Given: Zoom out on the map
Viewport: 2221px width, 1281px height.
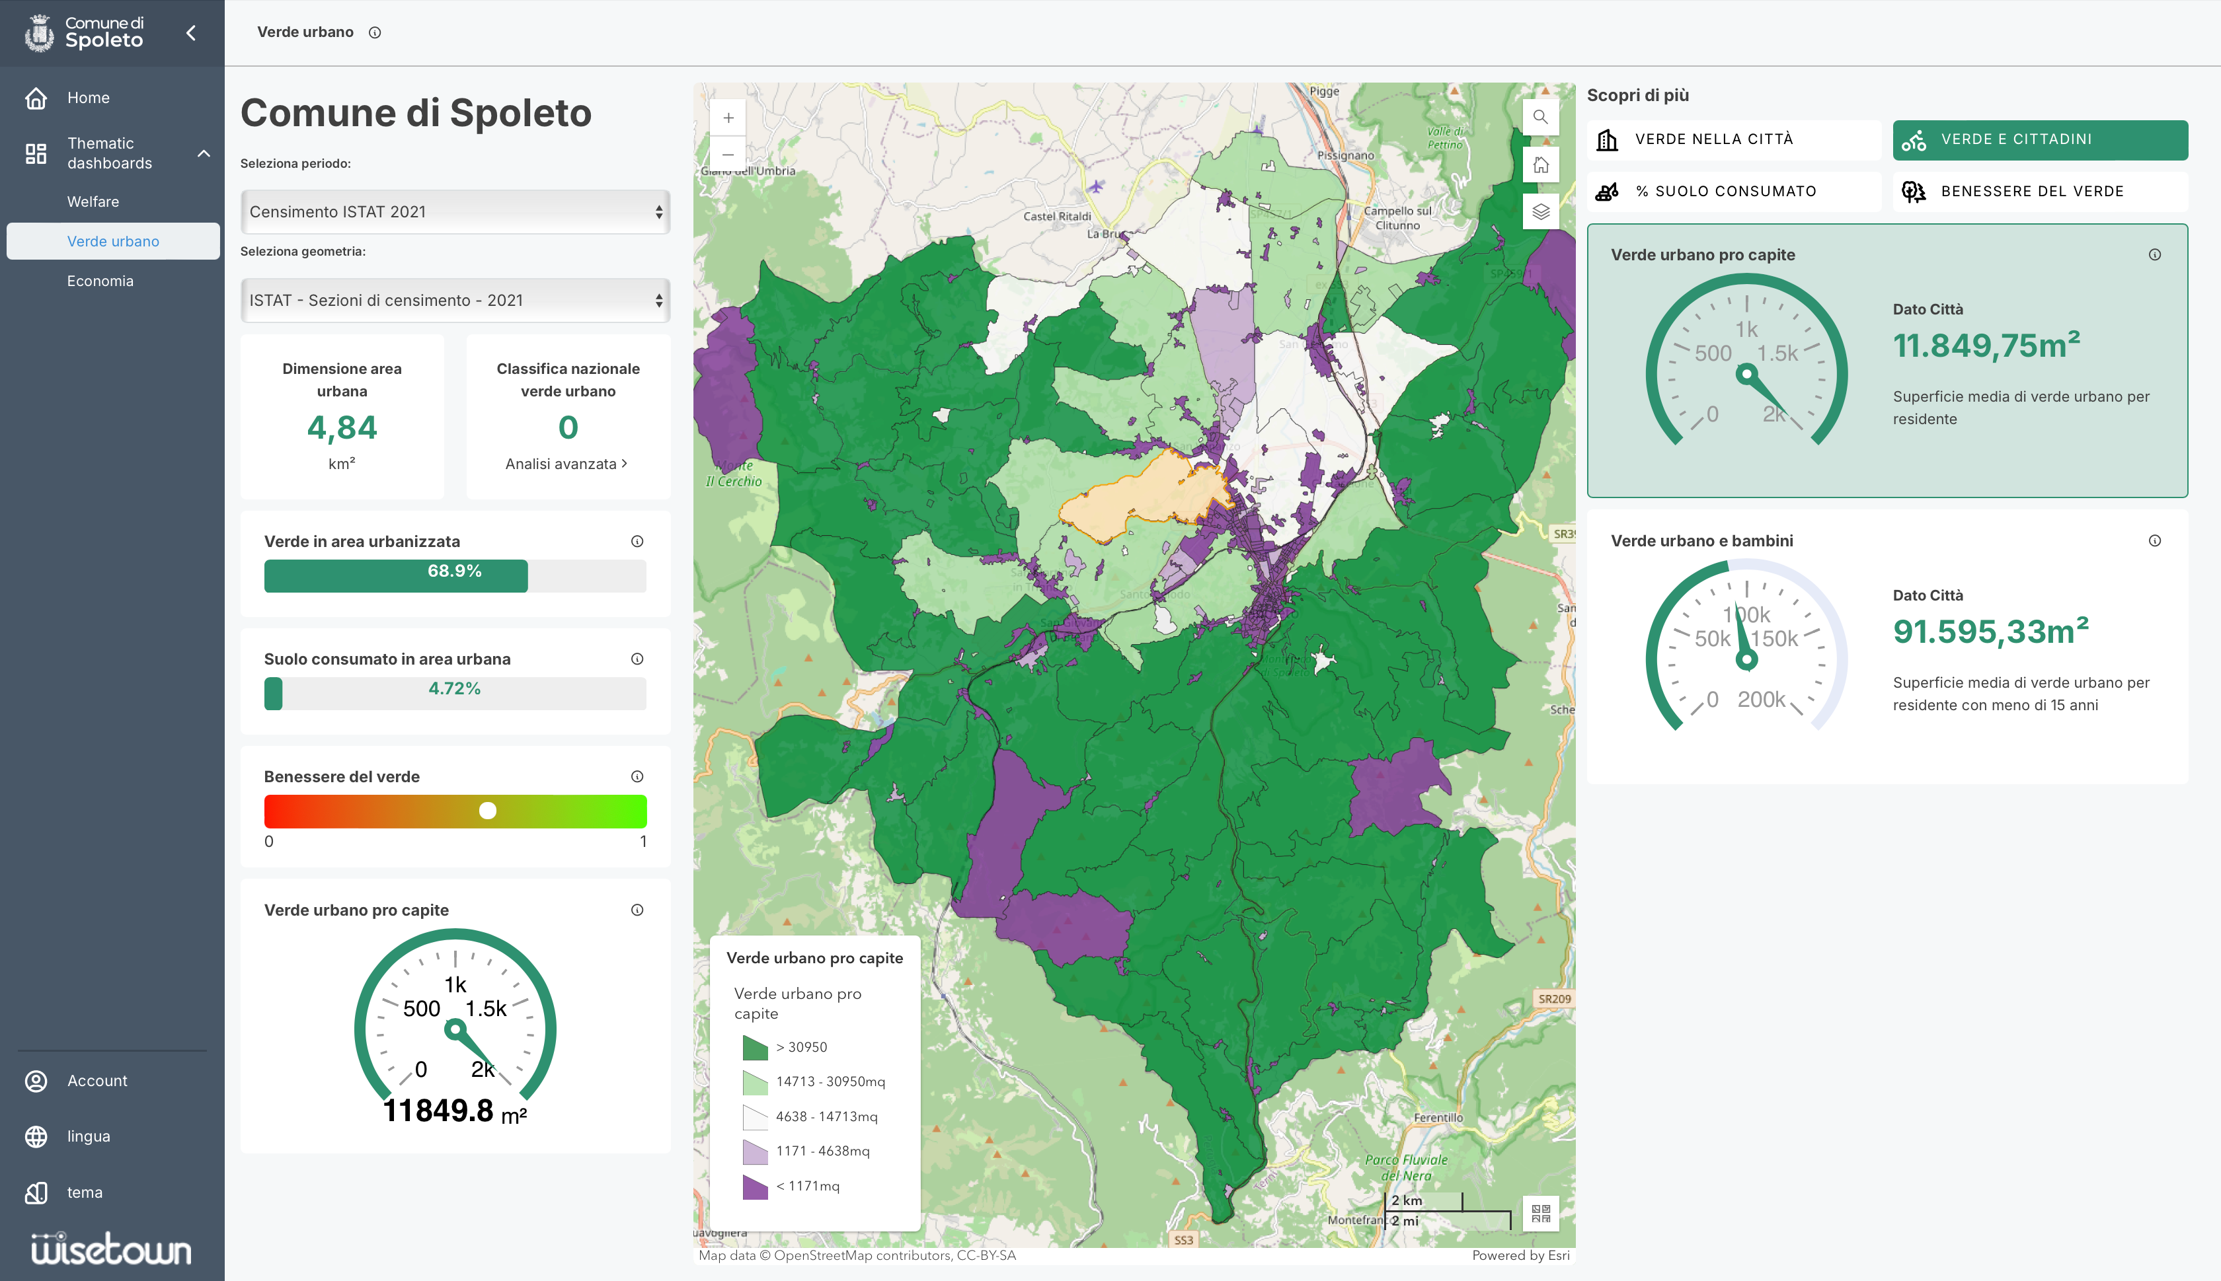Looking at the screenshot, I should [728, 154].
